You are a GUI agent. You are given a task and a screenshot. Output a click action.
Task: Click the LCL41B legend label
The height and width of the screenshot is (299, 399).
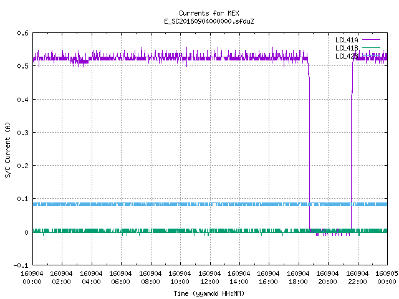tap(347, 48)
